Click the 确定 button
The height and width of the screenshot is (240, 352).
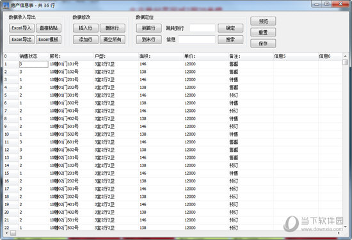[x=230, y=28]
